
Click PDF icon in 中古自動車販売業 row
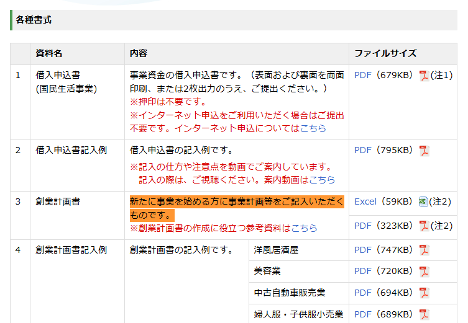424,293
